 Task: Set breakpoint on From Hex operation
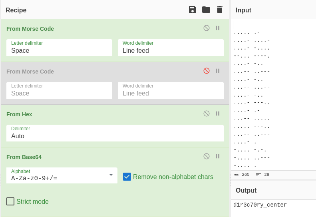[x=218, y=113]
